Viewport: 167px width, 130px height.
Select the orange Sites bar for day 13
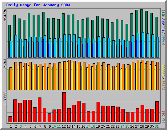pos(69,75)
